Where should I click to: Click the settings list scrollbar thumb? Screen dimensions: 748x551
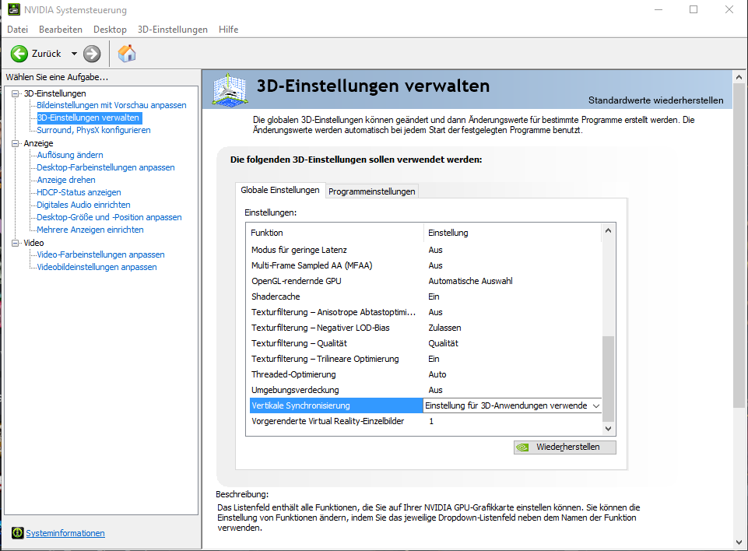coord(608,379)
